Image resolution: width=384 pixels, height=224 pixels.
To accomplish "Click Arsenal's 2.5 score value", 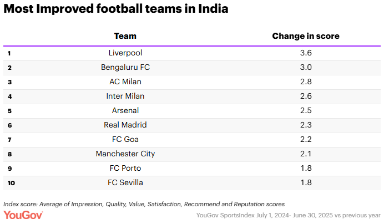I will coord(306,111).
